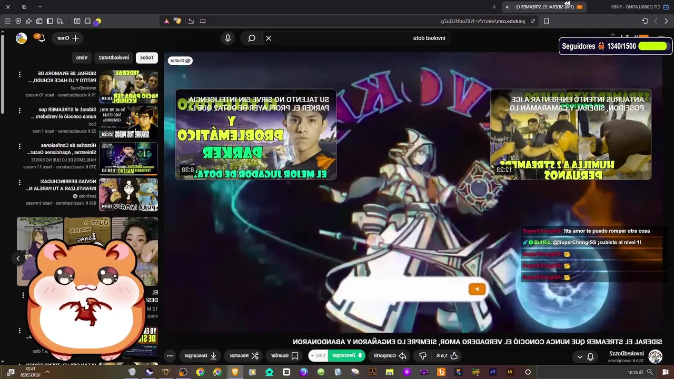Click the Guardar bookmark button
This screenshot has width=674, height=379.
(x=285, y=356)
